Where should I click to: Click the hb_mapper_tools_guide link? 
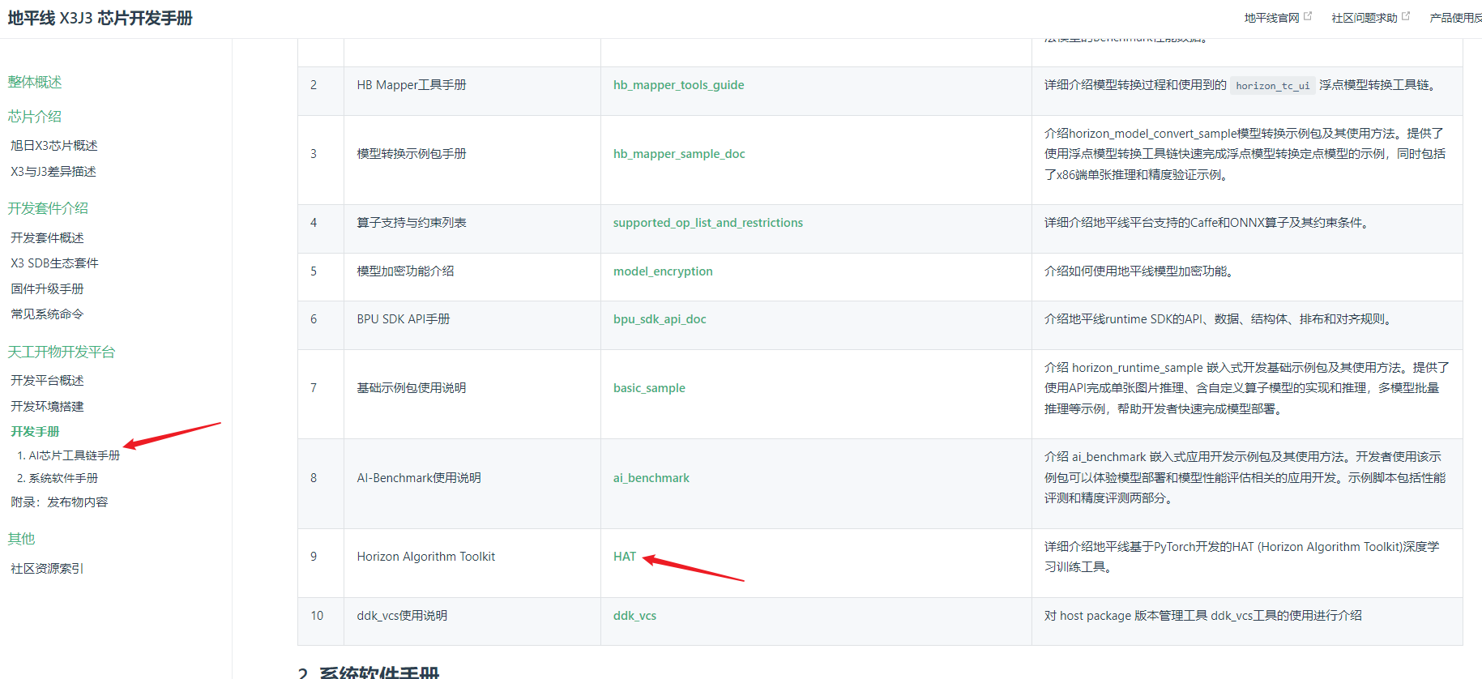[678, 85]
